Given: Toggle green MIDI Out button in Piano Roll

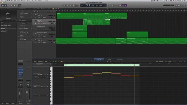Looking at the screenshot, I should tap(56, 62).
